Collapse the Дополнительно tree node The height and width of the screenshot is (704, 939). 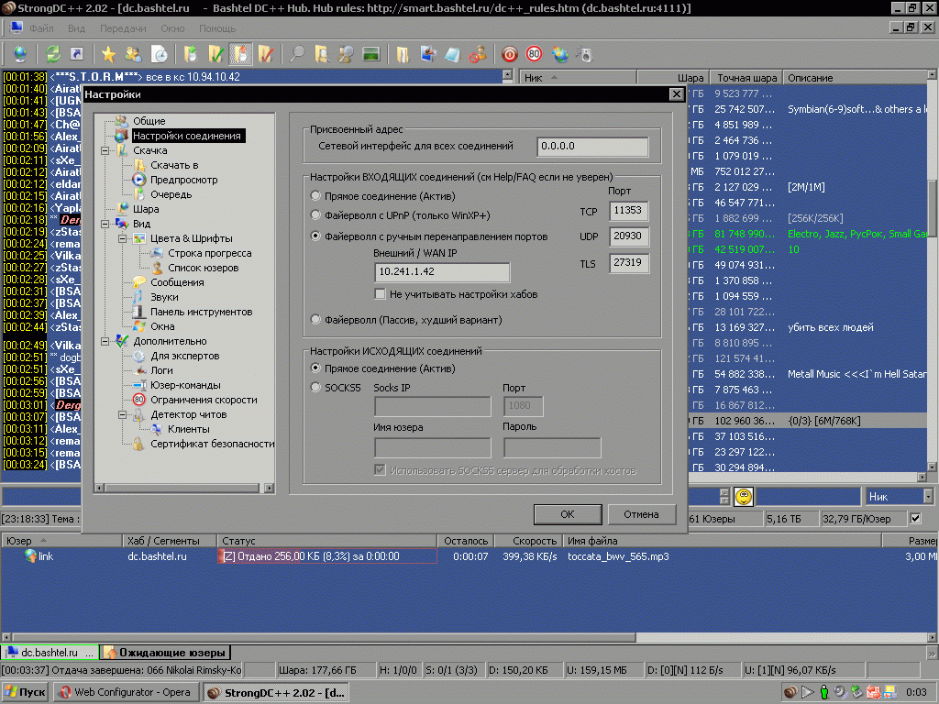(x=105, y=341)
